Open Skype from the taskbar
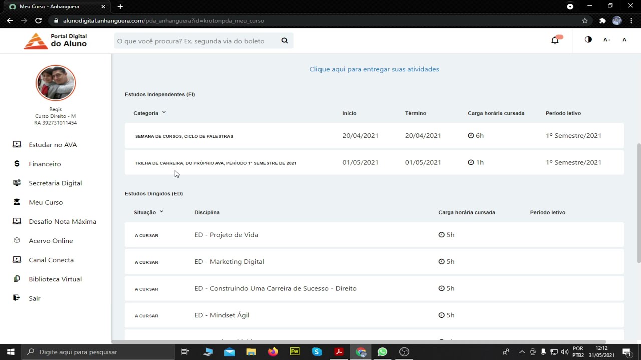The width and height of the screenshot is (641, 360). click(x=317, y=352)
